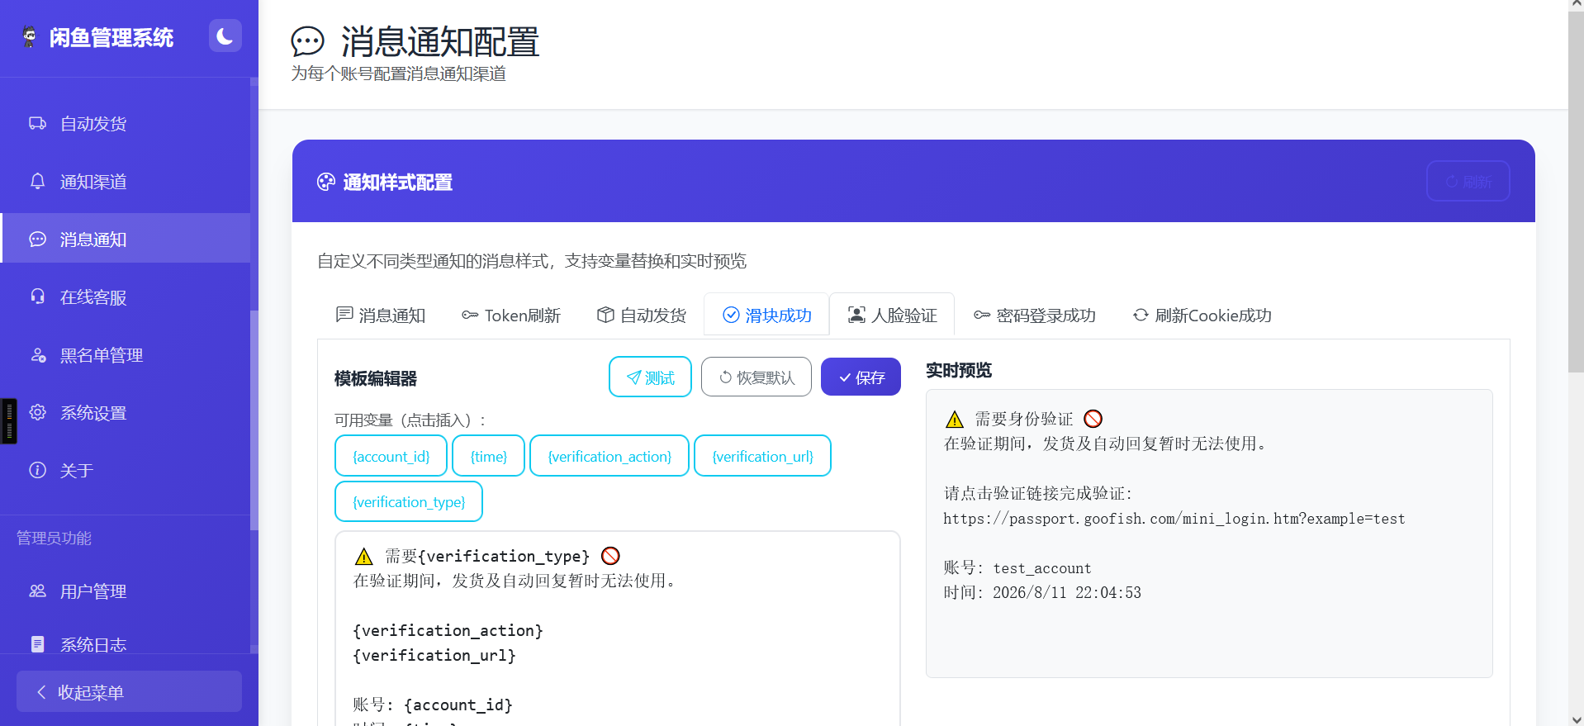Click the refresh icon on 刷新Cookie成功 tab

[1141, 315]
